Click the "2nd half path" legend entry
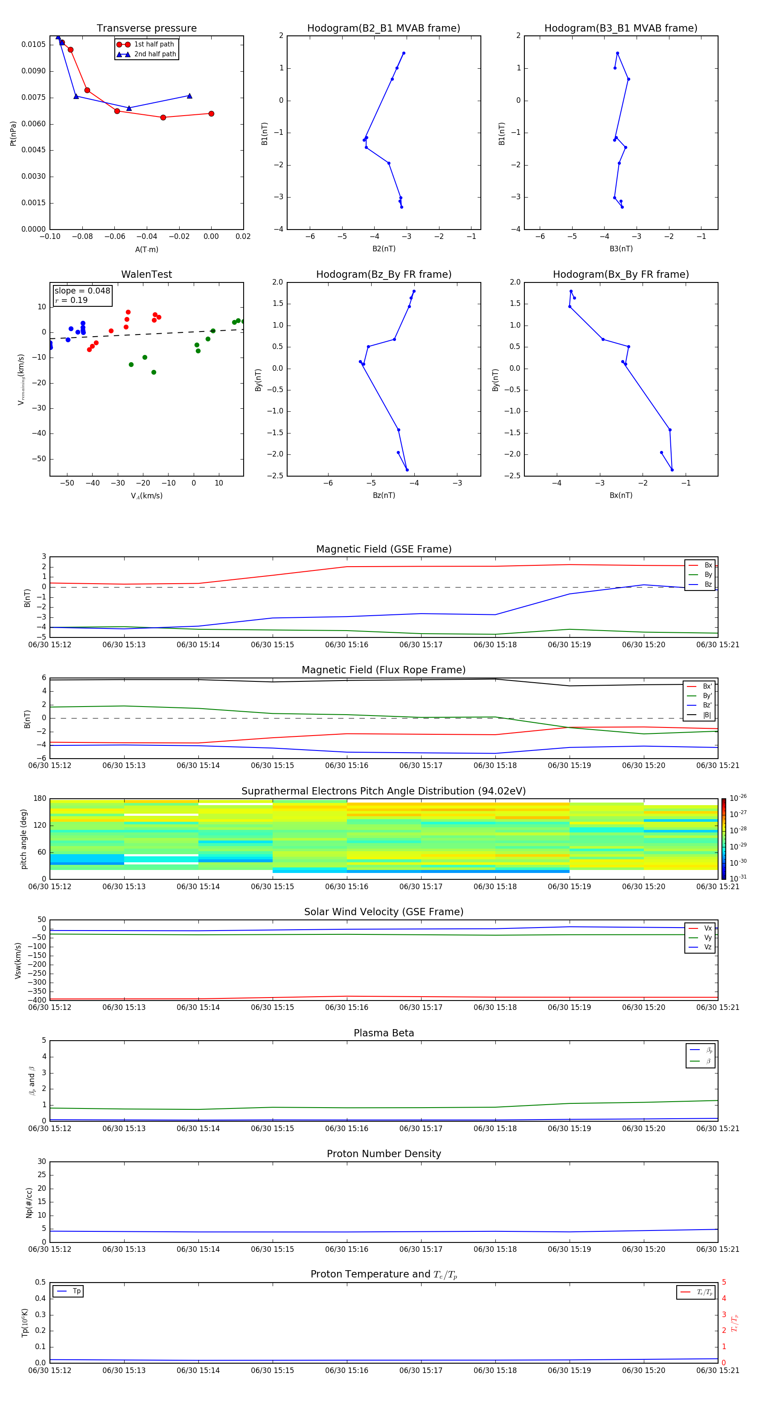This screenshot has width=768, height=1408. click(146, 54)
